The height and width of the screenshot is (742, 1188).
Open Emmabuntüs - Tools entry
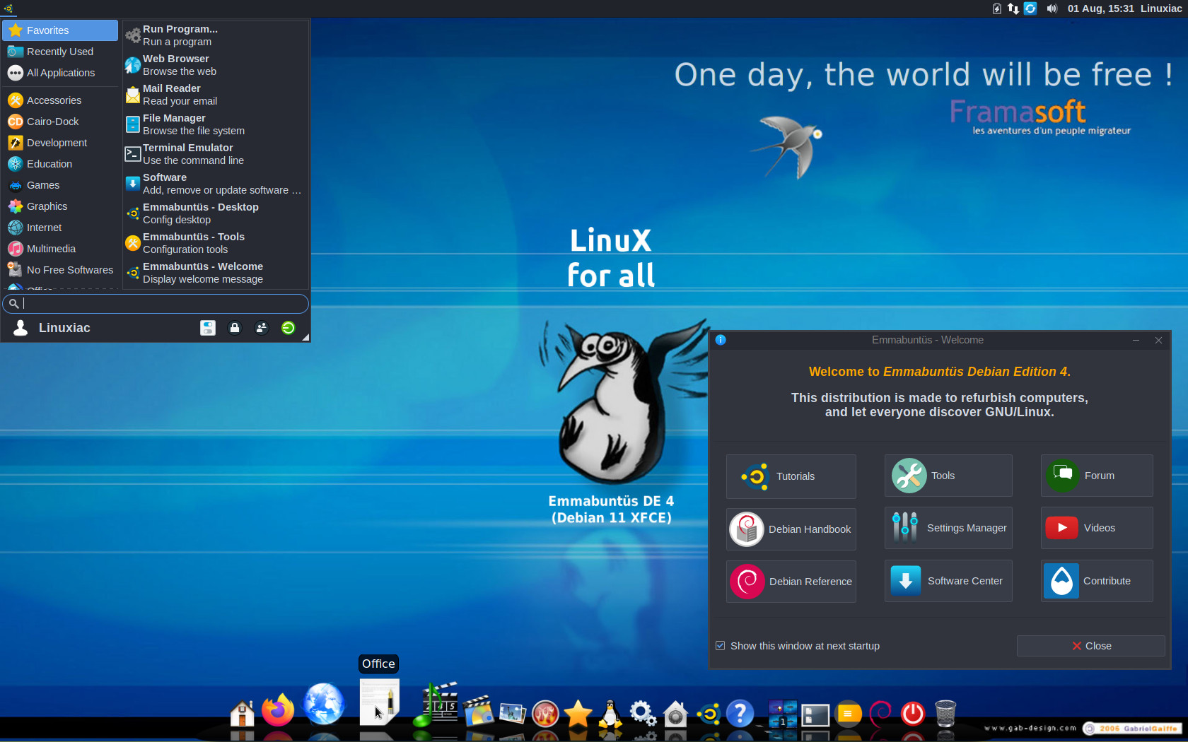[x=216, y=243]
